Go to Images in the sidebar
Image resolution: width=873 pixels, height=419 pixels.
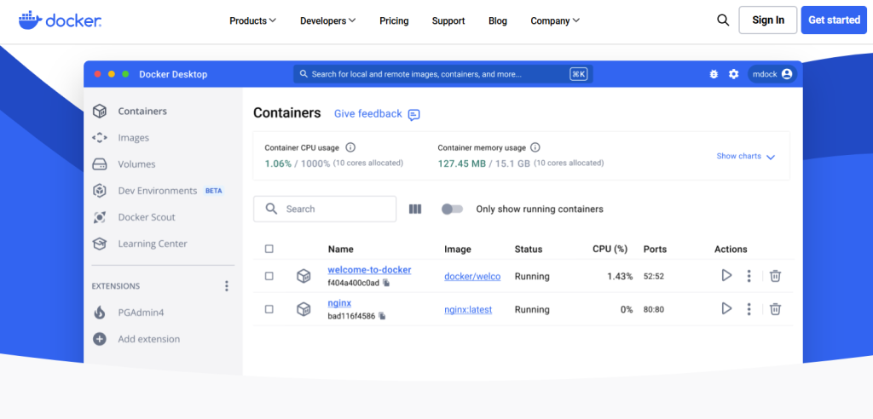coord(133,138)
